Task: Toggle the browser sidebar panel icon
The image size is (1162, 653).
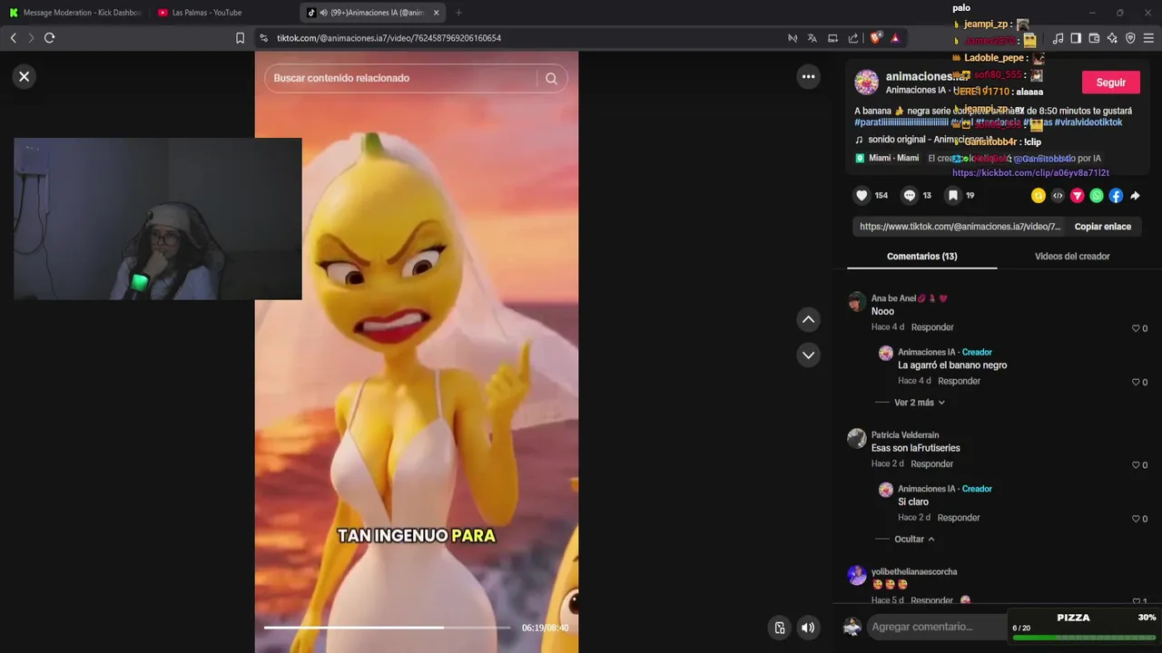Action: [1076, 38]
